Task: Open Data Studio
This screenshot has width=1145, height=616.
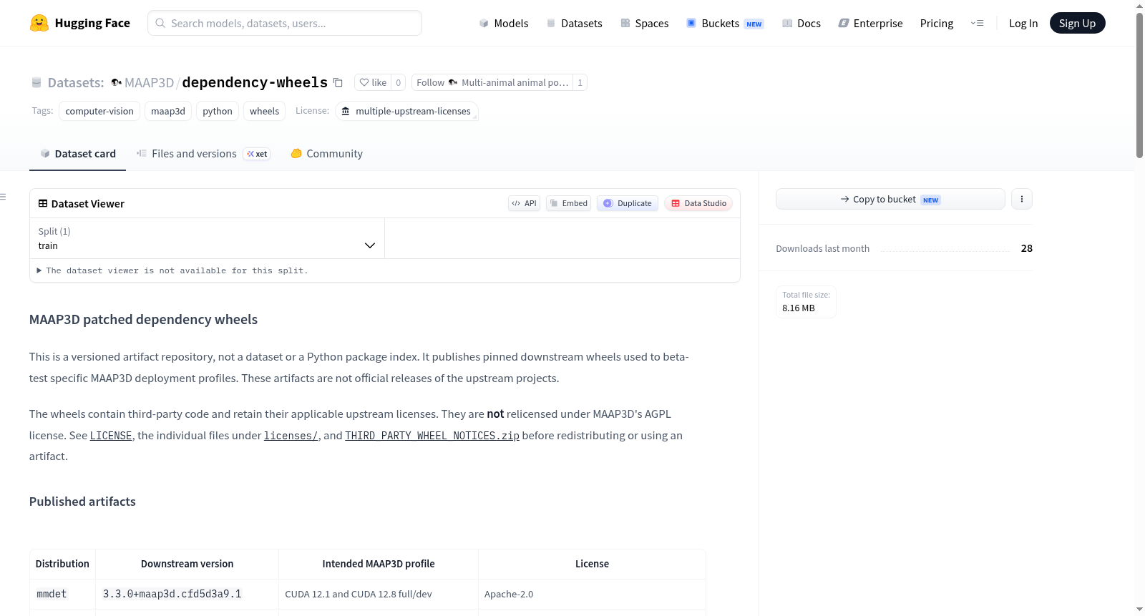Action: 698,203
